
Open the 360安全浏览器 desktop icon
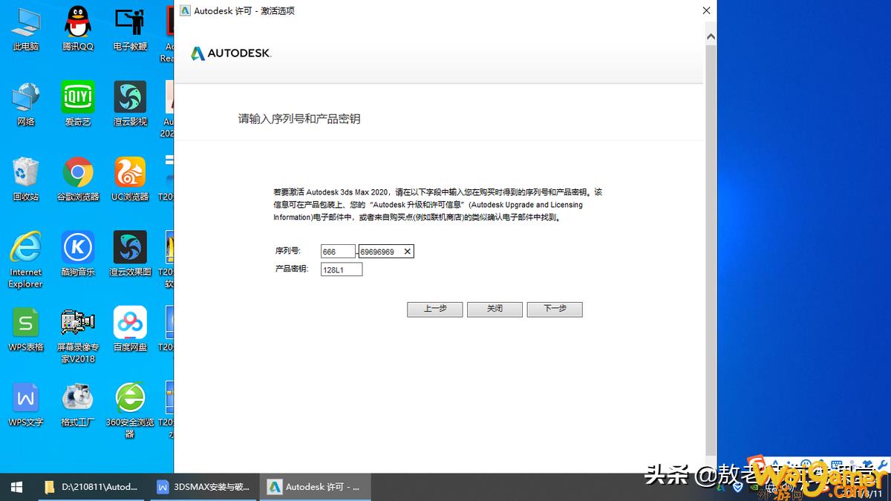[130, 410]
